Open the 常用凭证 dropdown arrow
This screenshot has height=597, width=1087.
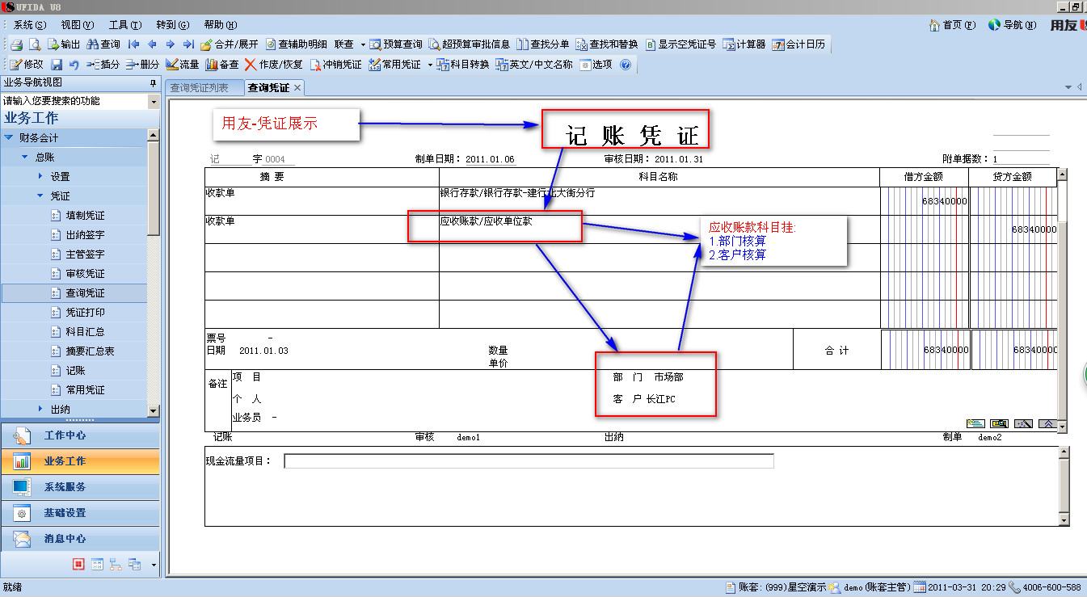pos(430,65)
